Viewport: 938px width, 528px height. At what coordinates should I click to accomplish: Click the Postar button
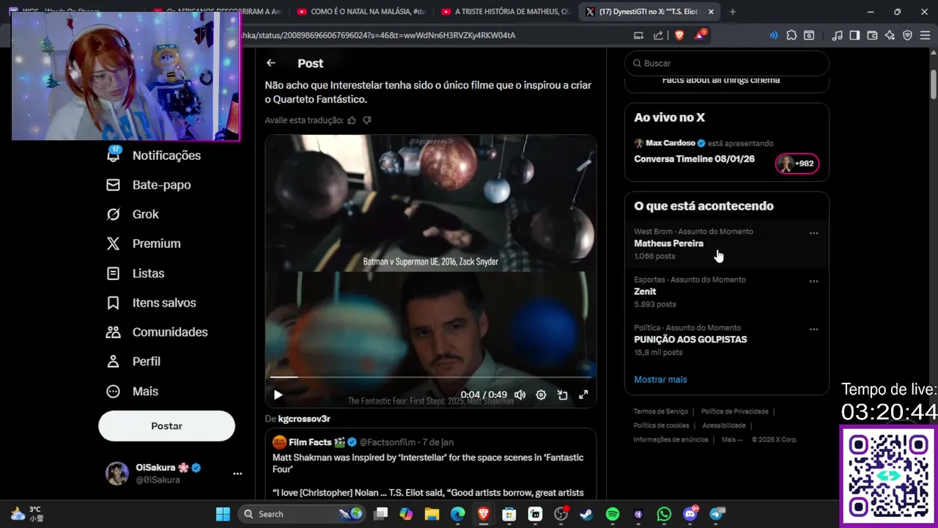pos(166,426)
